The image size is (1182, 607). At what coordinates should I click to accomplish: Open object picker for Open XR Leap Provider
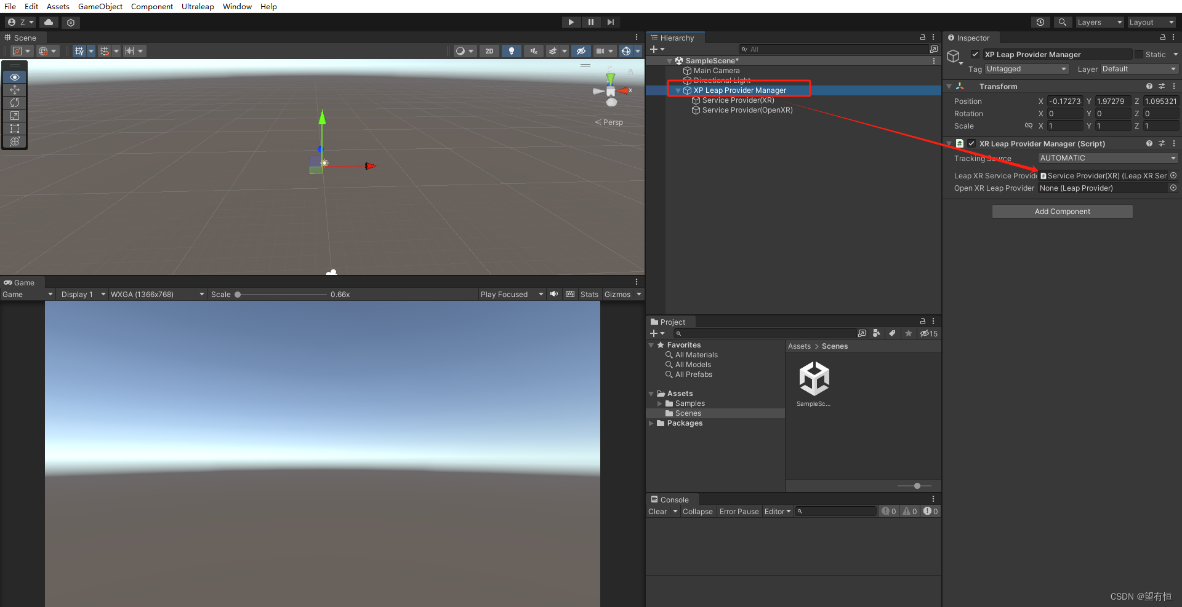[x=1173, y=188]
